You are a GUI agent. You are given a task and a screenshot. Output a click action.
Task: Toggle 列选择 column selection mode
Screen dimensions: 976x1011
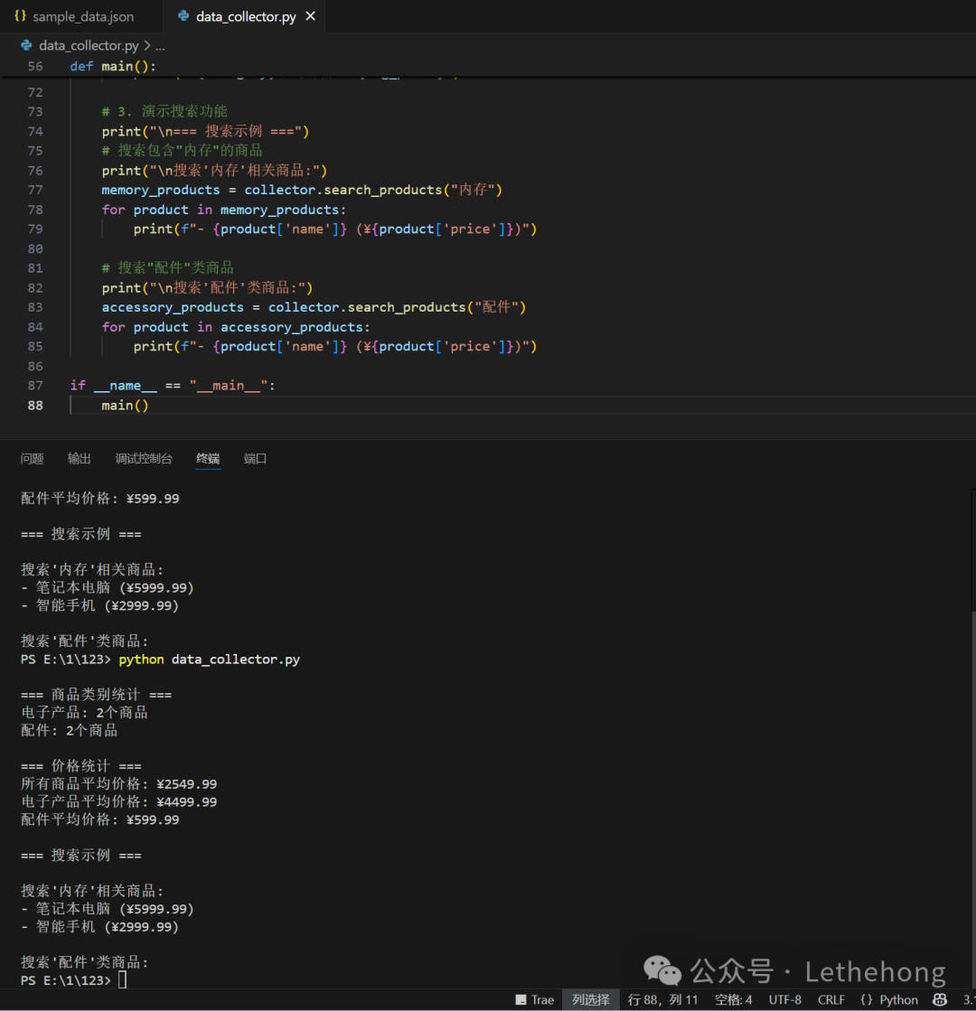click(590, 999)
